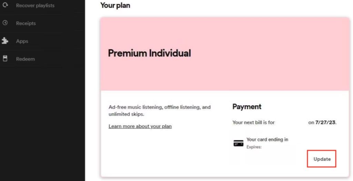Go to the Receipts sidebar item

tap(26, 23)
